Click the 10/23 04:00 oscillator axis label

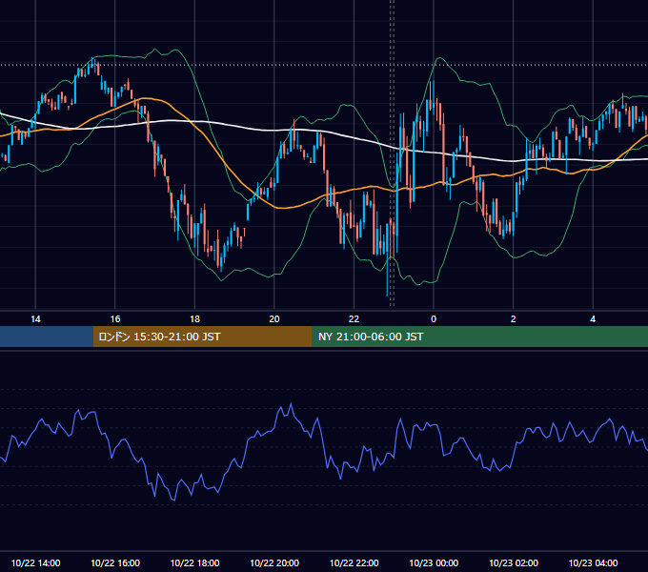(x=593, y=562)
